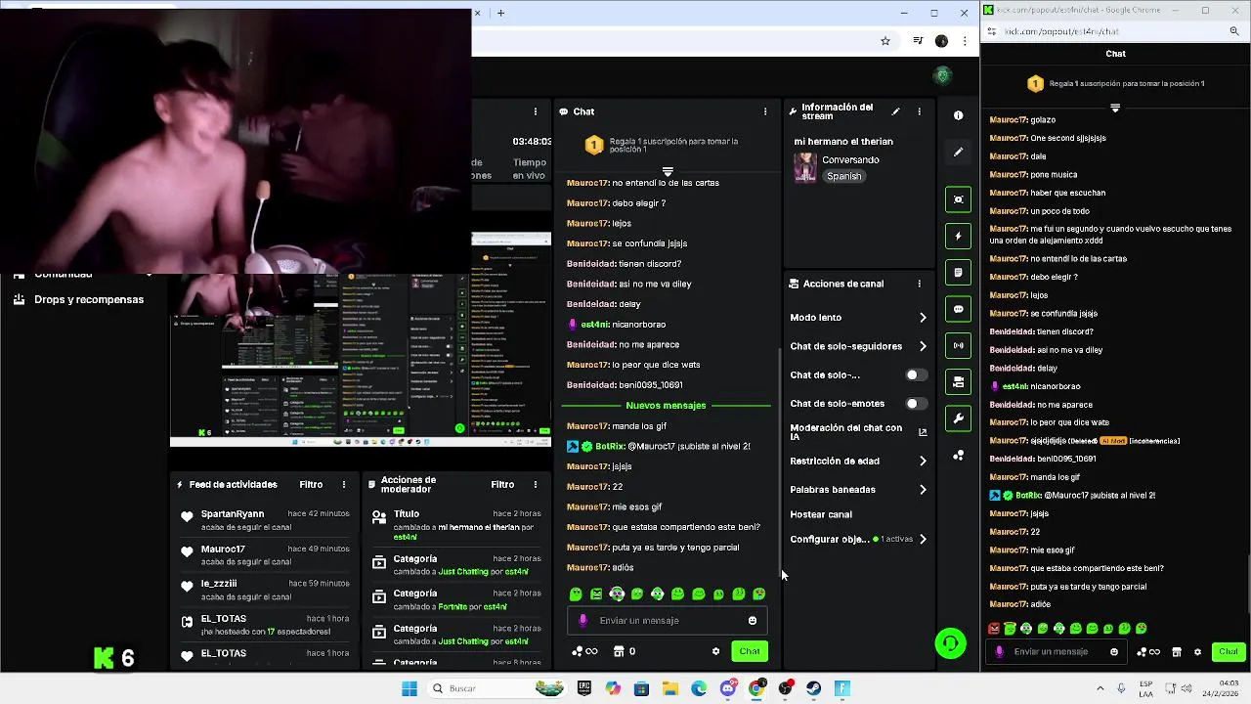Open Steam from the taskbar
Viewport: 1251px width, 704px height.
tap(813, 688)
